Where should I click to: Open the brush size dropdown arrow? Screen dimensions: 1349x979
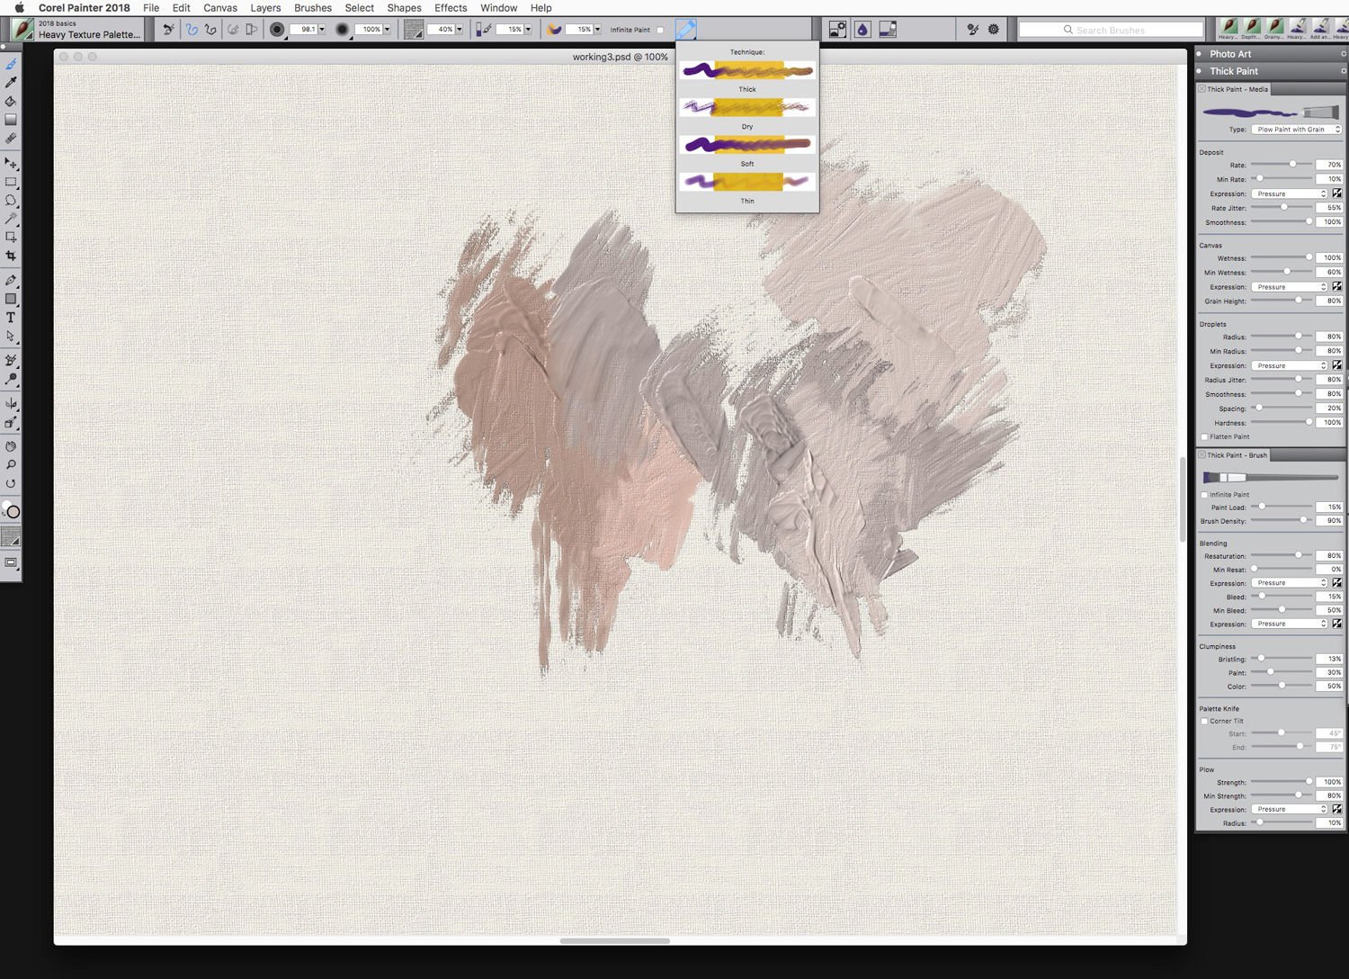click(322, 30)
